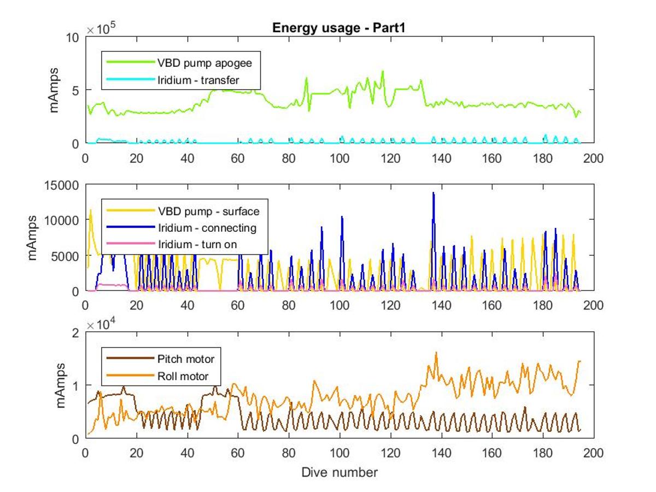Click the ×10^4 exponent on bottom plot

click(x=100, y=324)
